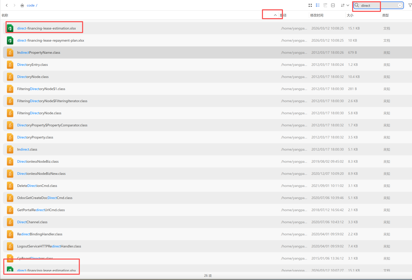Screen dimensions: 412x280
Task: Click the Java icon beside DirectoryEntry.class
Action: click(10, 65)
